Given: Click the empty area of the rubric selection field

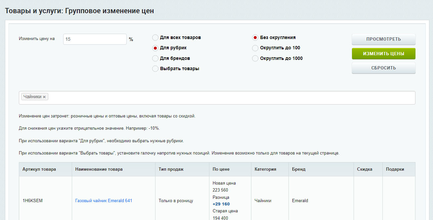Looking at the screenshot, I should pyautogui.click(x=232, y=98).
